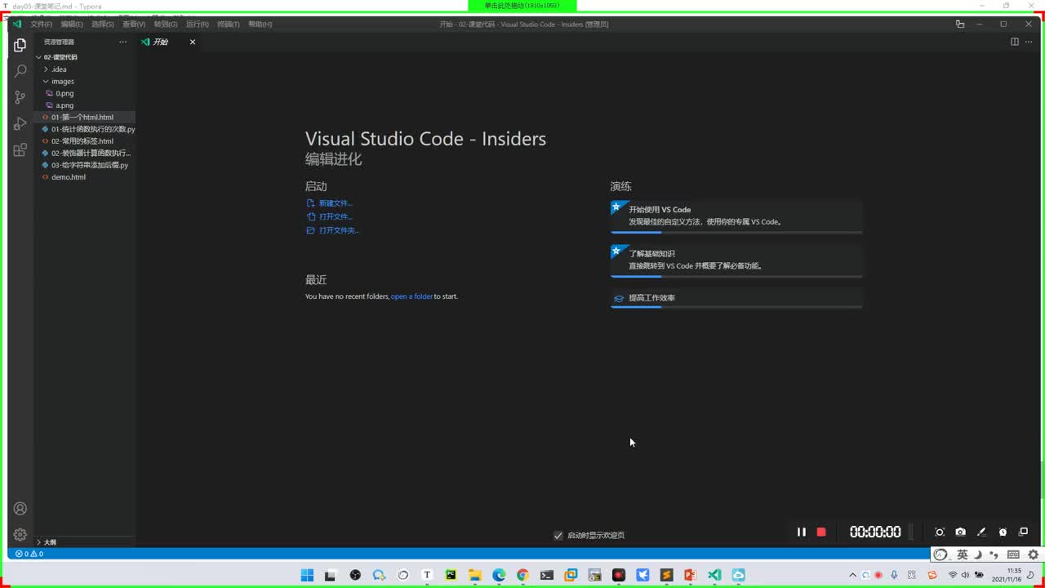Close the 开始 tab
The image size is (1045, 588).
pos(193,42)
